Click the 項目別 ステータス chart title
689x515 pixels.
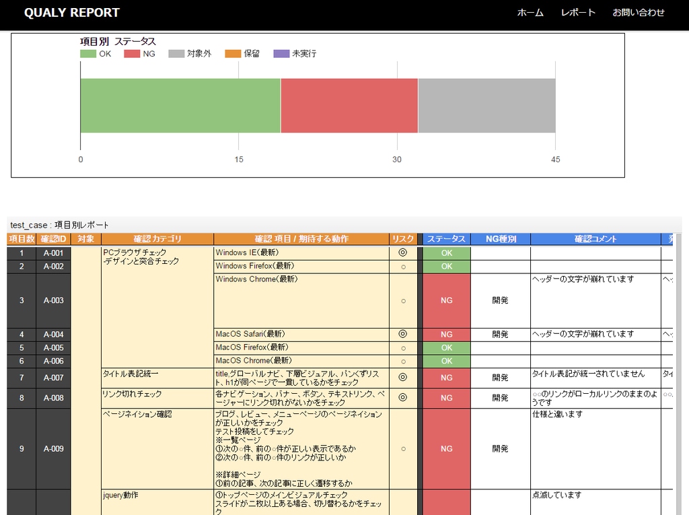coord(118,42)
